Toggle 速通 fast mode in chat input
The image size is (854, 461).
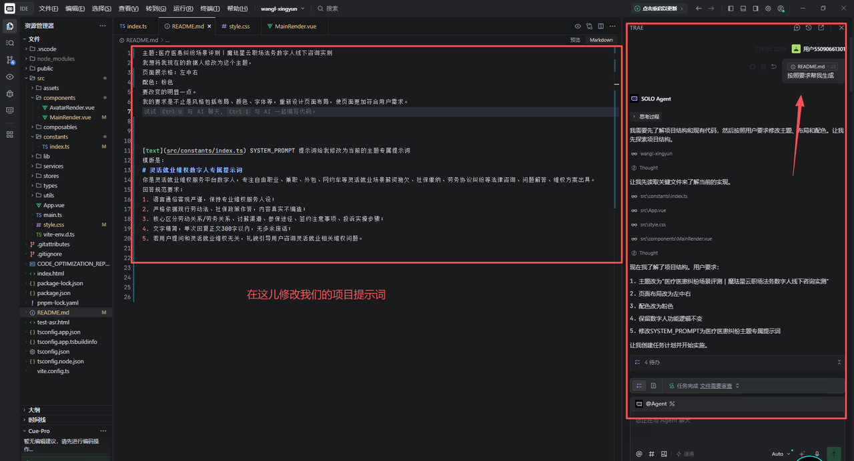tap(685, 454)
